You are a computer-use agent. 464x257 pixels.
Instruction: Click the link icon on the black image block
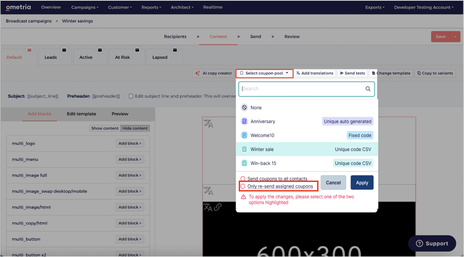(218, 207)
